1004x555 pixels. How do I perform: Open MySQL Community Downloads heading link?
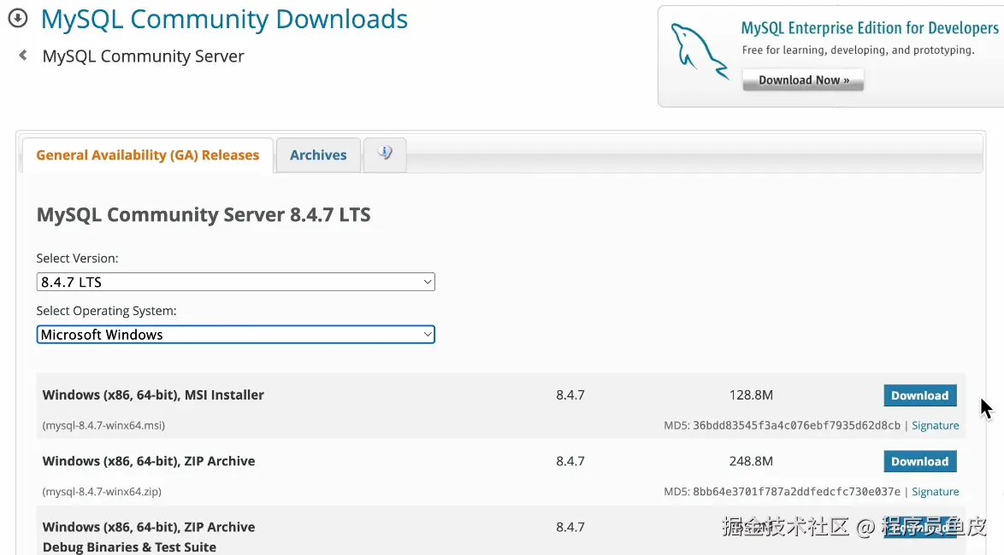click(x=224, y=19)
